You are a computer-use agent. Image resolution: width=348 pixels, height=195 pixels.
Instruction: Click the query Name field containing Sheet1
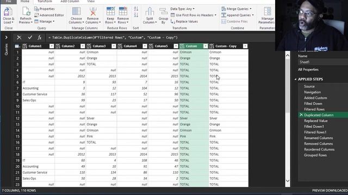coord(323,62)
